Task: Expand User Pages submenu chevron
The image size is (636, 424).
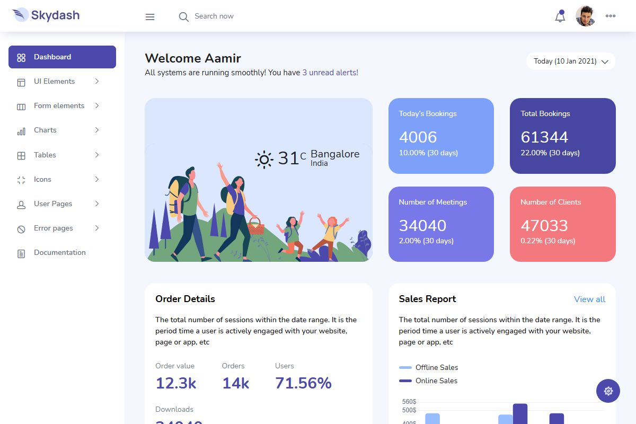Action: pyautogui.click(x=97, y=204)
